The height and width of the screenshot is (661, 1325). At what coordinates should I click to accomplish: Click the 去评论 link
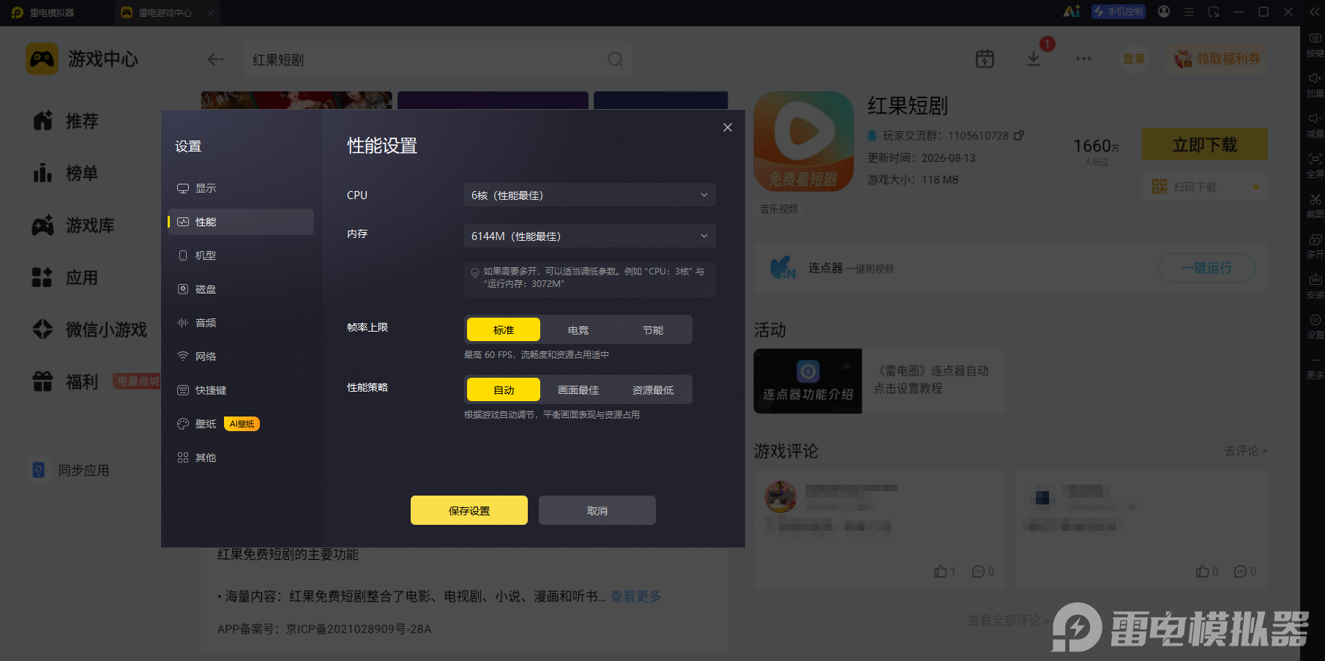tap(1245, 451)
